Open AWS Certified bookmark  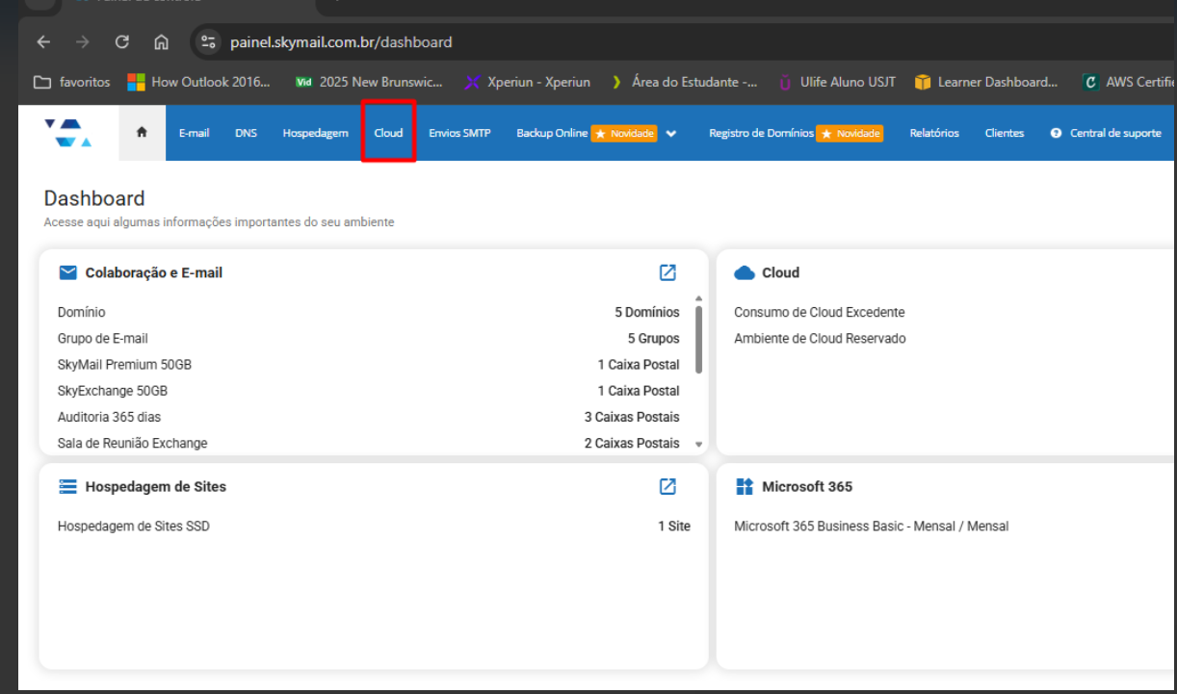pos(1129,82)
